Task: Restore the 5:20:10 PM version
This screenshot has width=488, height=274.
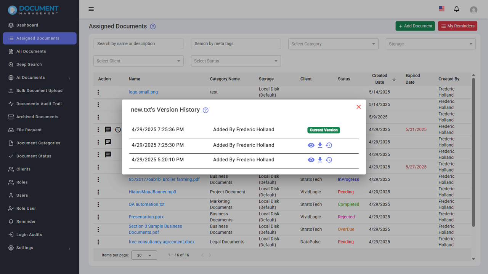Action: point(329,160)
